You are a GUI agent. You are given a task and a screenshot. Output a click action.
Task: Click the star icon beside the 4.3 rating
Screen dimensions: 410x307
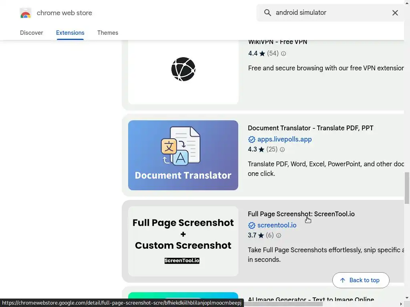click(261, 150)
